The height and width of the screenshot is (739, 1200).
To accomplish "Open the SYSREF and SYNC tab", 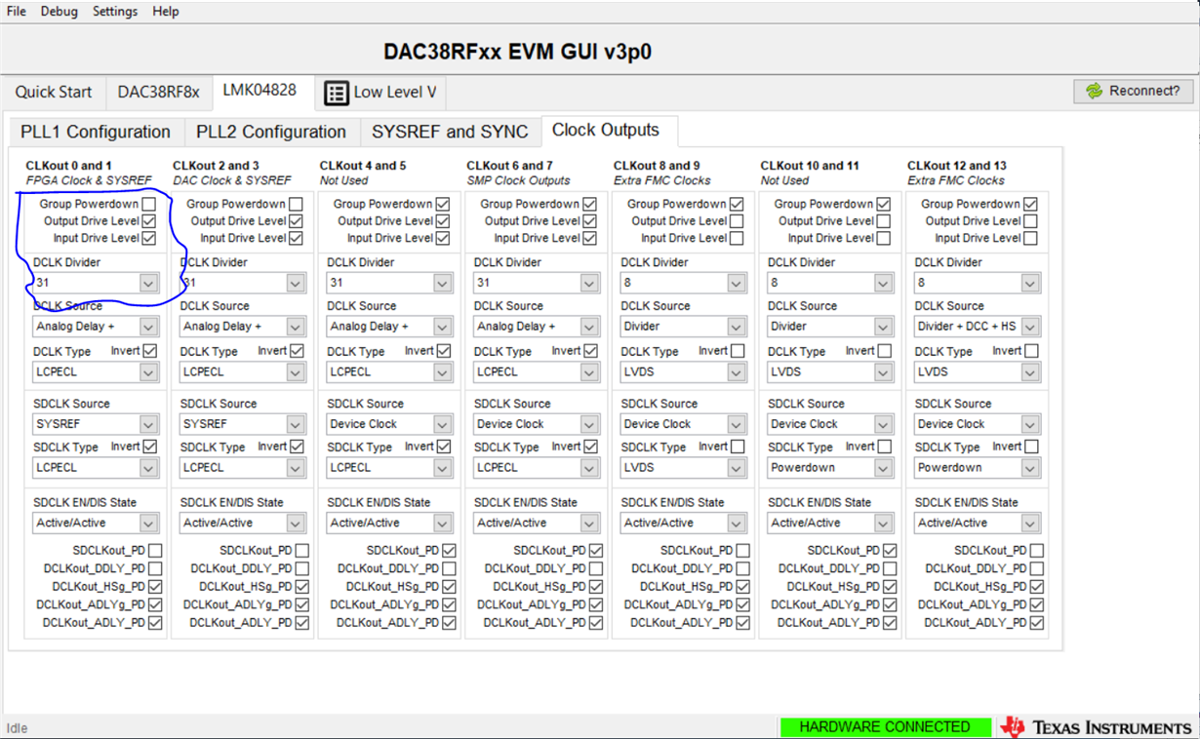I will tap(450, 132).
